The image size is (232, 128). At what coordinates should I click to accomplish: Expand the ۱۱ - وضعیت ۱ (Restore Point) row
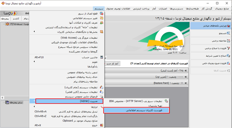(186, 83)
